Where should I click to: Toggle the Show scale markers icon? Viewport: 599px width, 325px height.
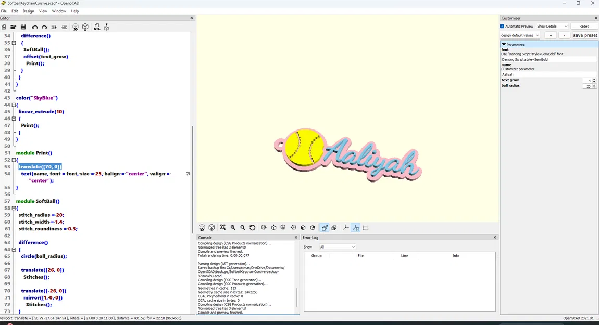click(x=356, y=228)
